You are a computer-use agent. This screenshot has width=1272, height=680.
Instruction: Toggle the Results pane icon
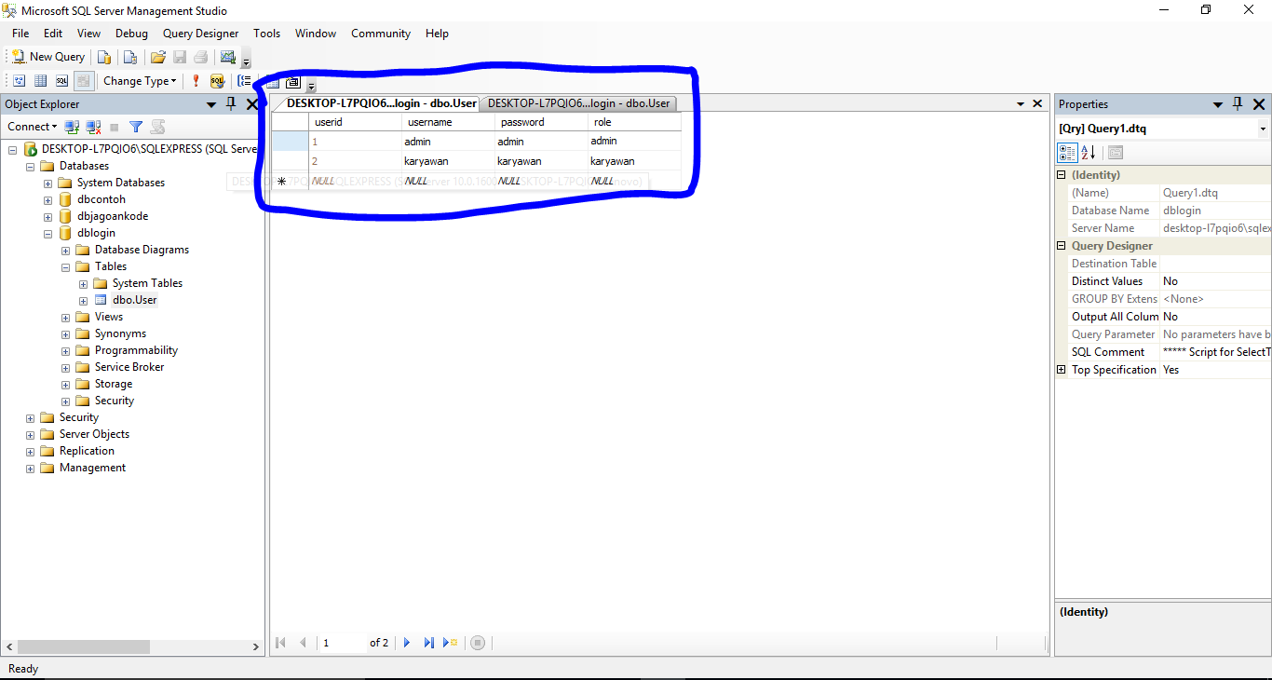[x=83, y=81]
